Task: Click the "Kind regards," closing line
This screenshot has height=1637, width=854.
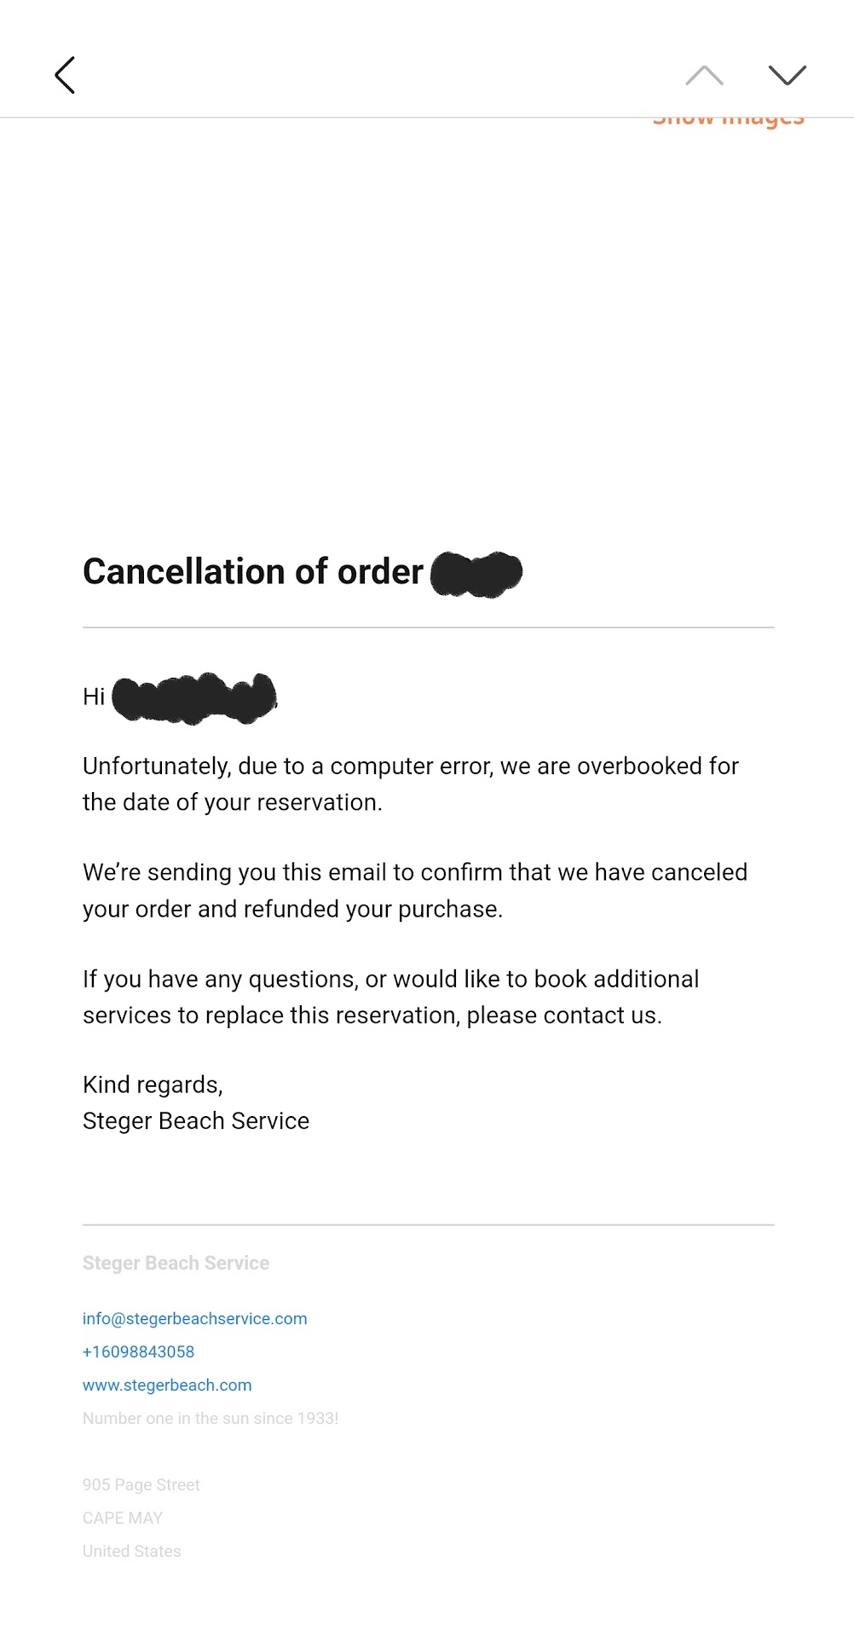Action: (153, 1085)
